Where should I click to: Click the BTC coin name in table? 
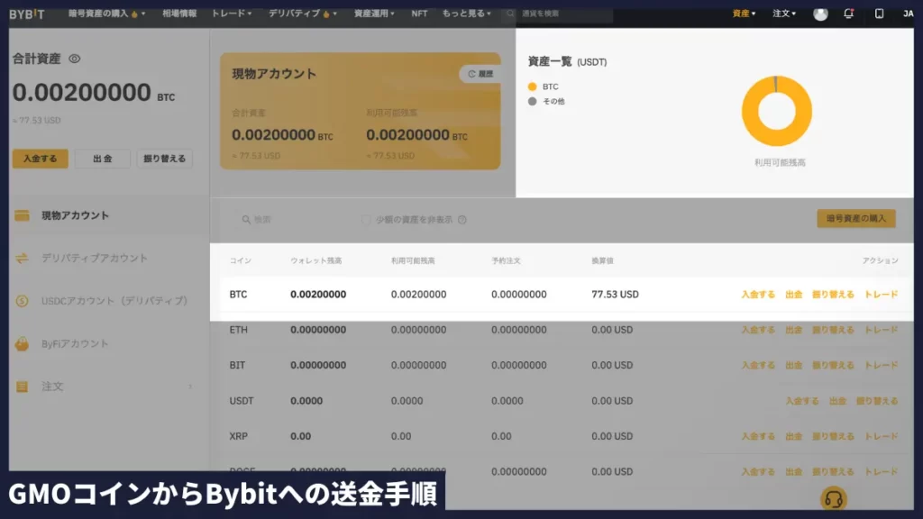[238, 295]
